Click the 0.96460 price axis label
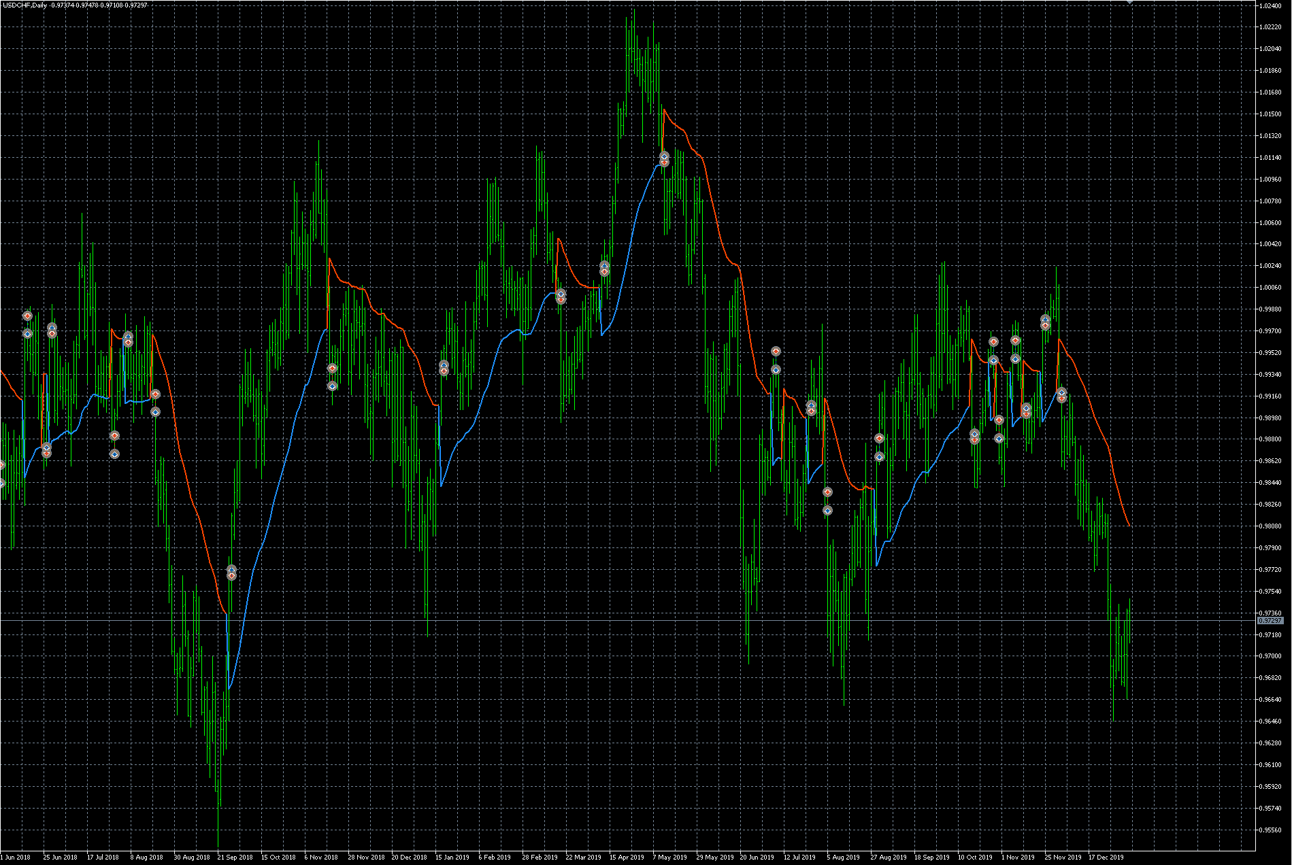 click(1270, 722)
